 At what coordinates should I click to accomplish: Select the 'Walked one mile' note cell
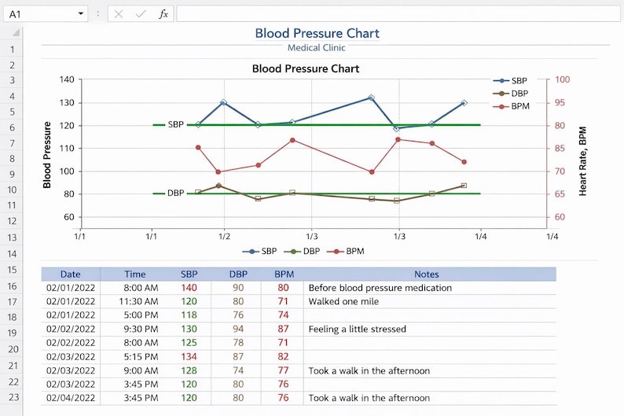(x=429, y=301)
